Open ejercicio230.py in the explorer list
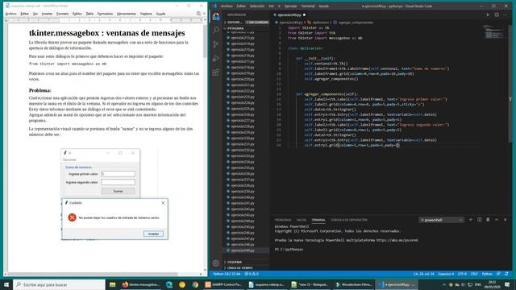 [242, 138]
